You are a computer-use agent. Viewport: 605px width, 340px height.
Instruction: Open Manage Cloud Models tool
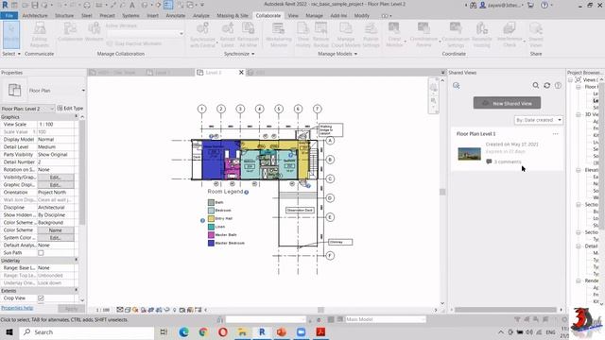pos(346,35)
